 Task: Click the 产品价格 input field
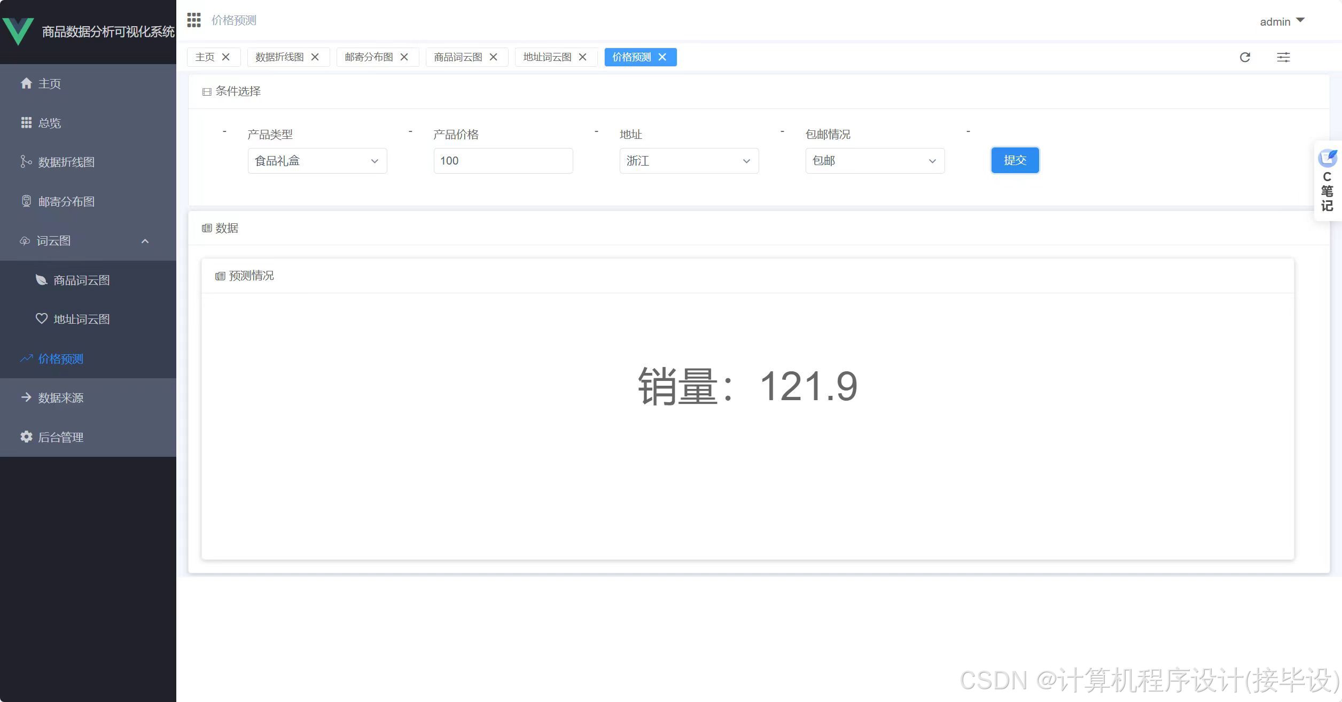click(503, 161)
